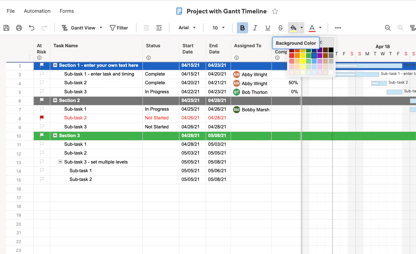This screenshot has height=254, width=416.
Task: Apply underline formatting
Action: [x=268, y=28]
